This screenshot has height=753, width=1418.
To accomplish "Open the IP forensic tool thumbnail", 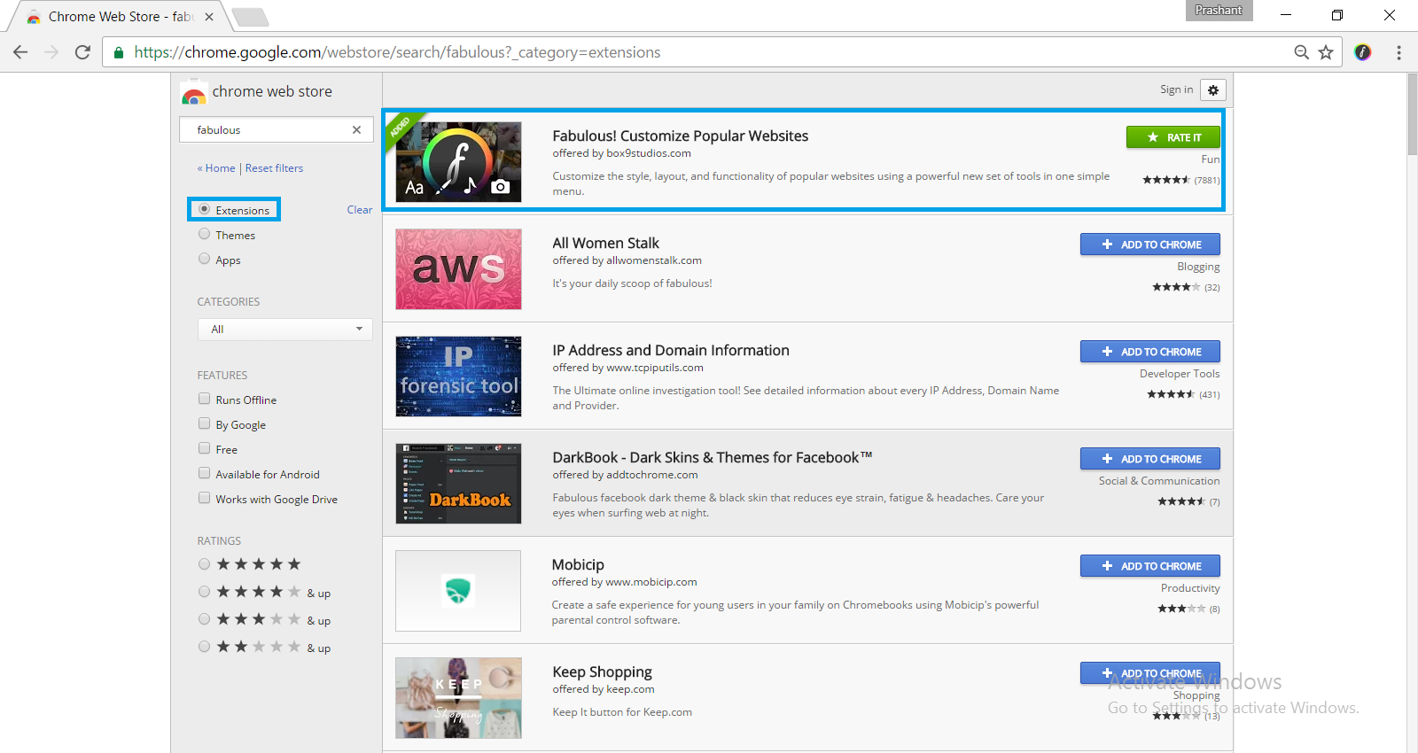I will pyautogui.click(x=458, y=376).
